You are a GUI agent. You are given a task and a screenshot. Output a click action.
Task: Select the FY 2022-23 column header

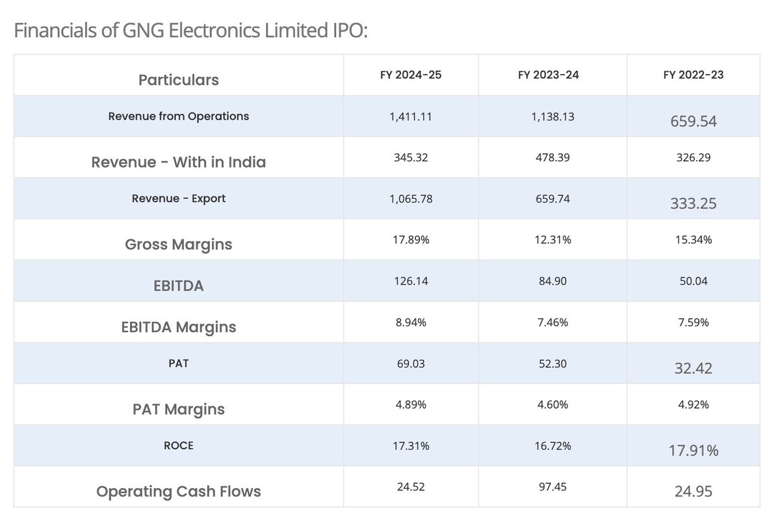(694, 75)
